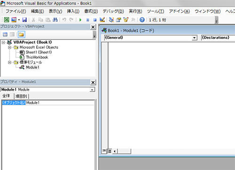The width and height of the screenshot is (235, 170).
Task: Open Properties Window toolbar icon
Action: pos(118,20)
